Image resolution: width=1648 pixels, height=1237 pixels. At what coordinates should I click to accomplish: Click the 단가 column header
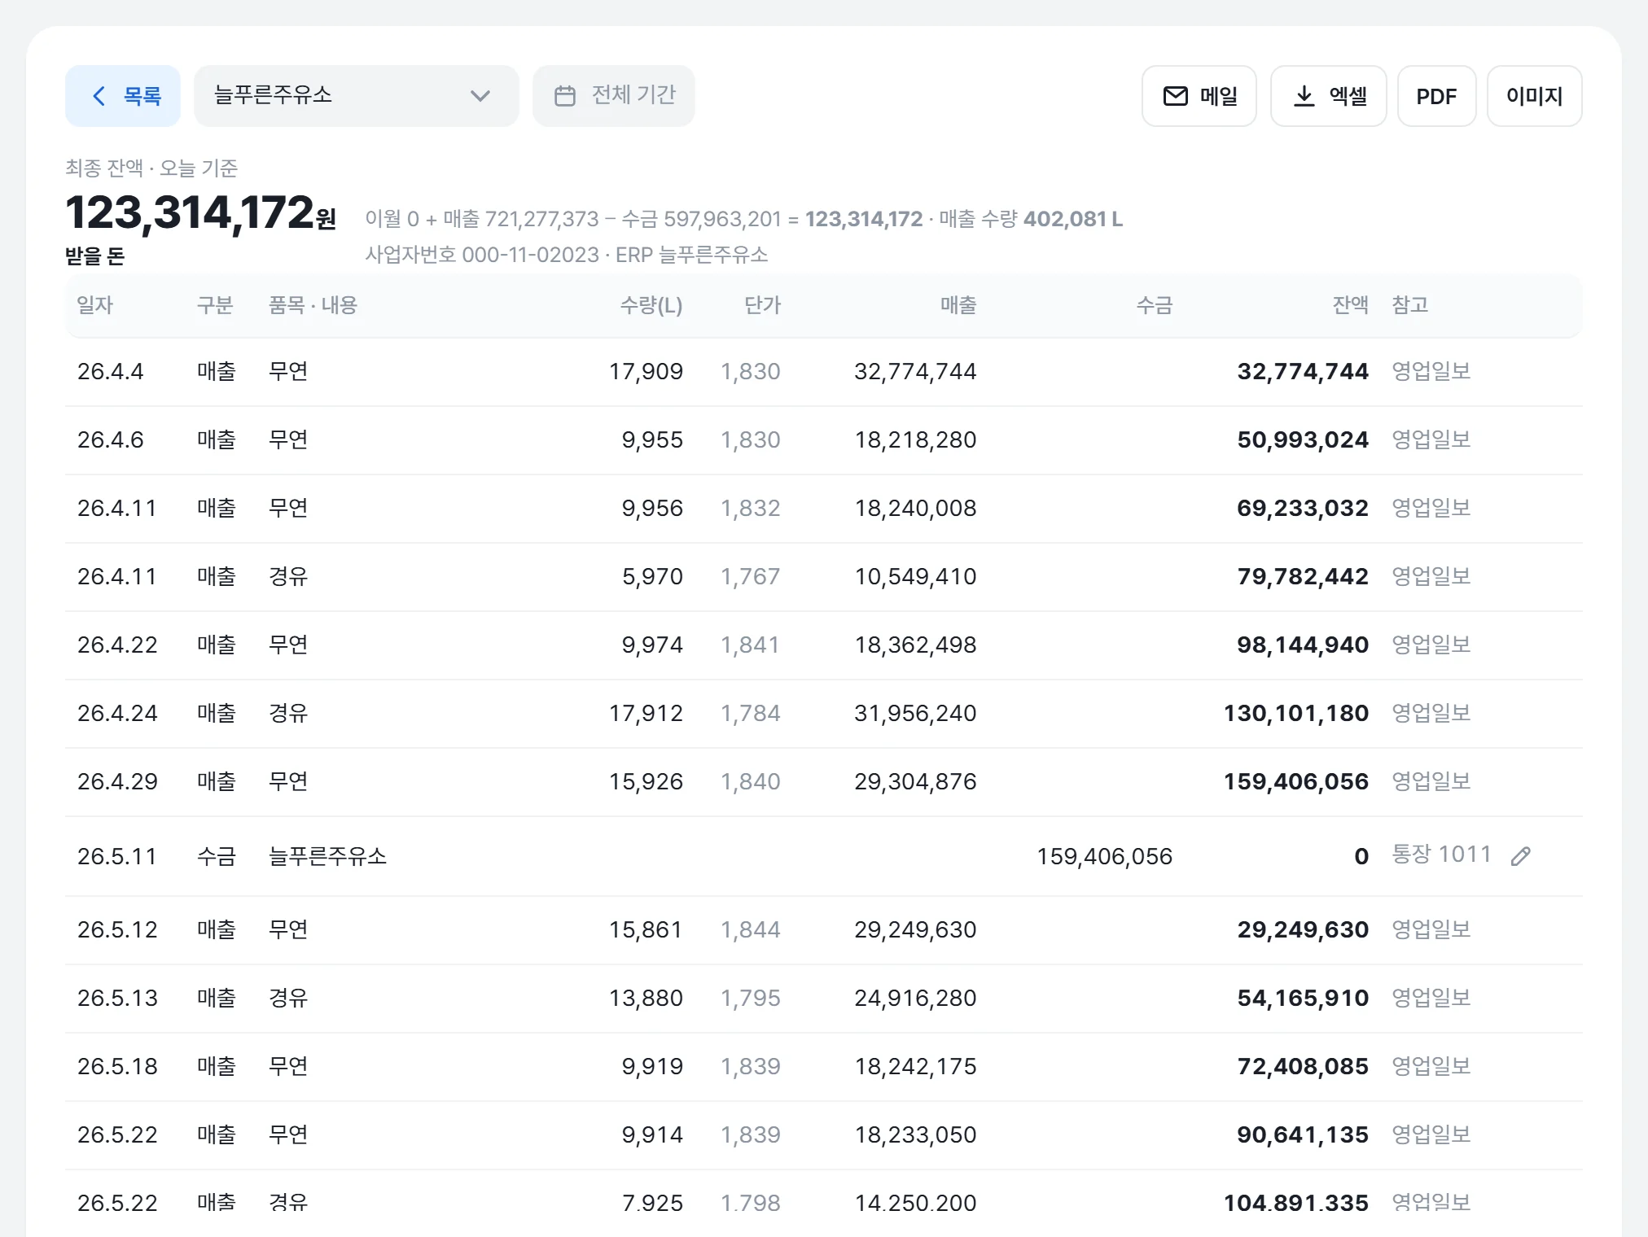763,305
